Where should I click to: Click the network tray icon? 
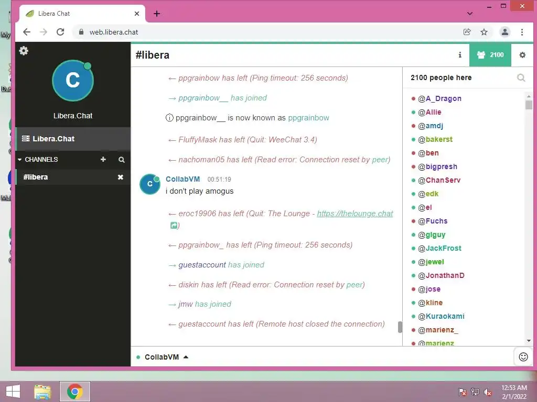point(475,392)
